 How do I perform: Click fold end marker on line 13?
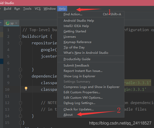20,109
